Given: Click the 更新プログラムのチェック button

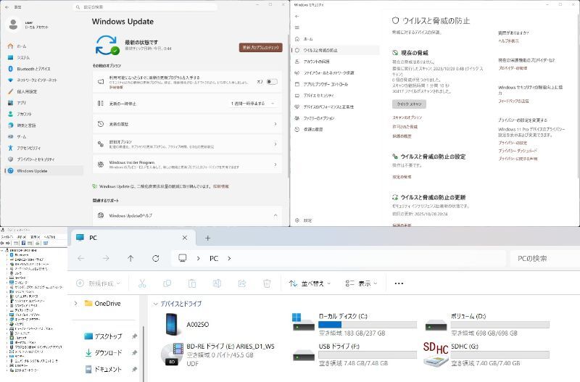Looking at the screenshot, I should point(260,47).
